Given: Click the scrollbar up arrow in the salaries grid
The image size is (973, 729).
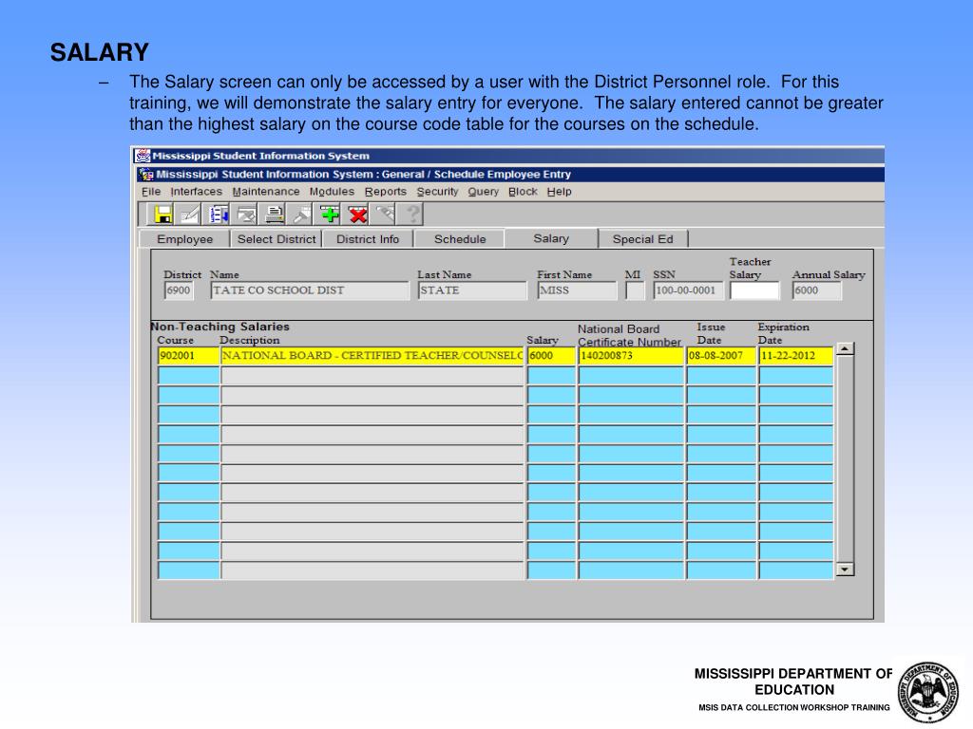Looking at the screenshot, I should pyautogui.click(x=845, y=349).
